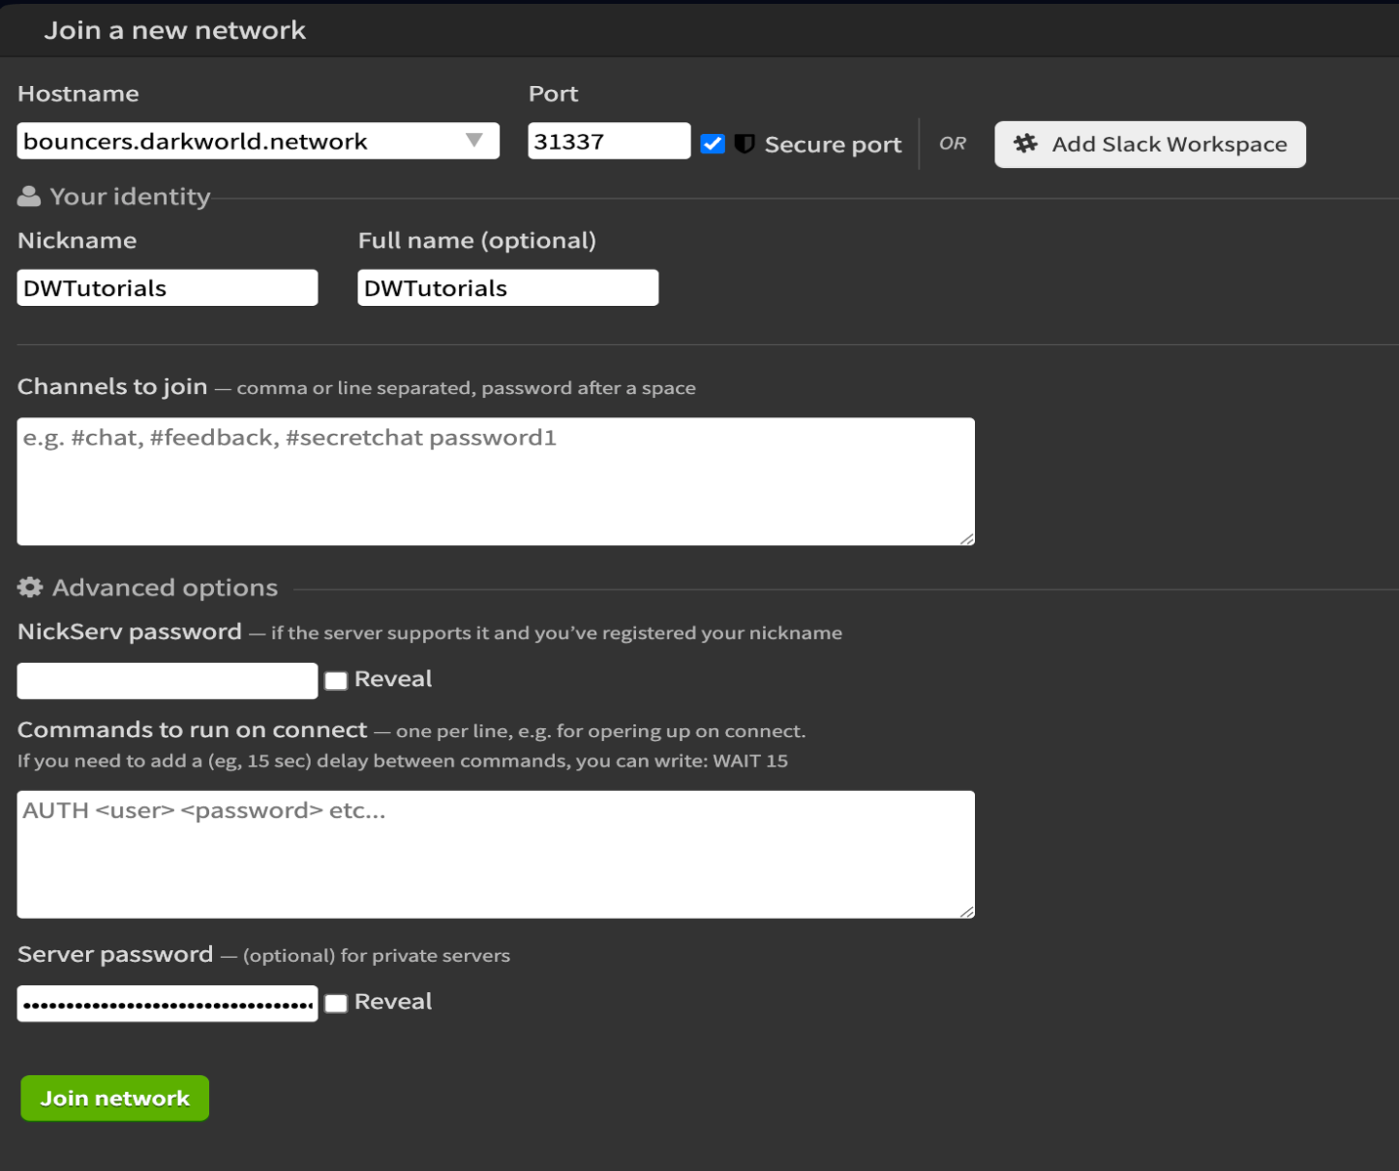The width and height of the screenshot is (1399, 1171).
Task: Uncheck the Secure port checkbox
Action: point(713,145)
